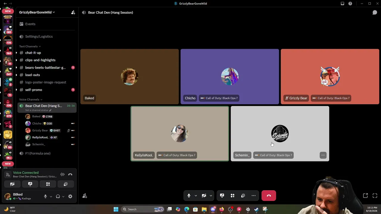Click Set a channel status
The height and width of the screenshot is (214, 381).
[38, 110]
